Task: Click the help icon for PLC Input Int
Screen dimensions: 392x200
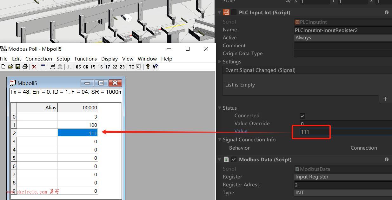Action: pyautogui.click(x=387, y=12)
